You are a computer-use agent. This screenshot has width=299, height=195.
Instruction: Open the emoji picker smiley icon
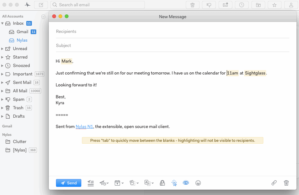point(198,183)
